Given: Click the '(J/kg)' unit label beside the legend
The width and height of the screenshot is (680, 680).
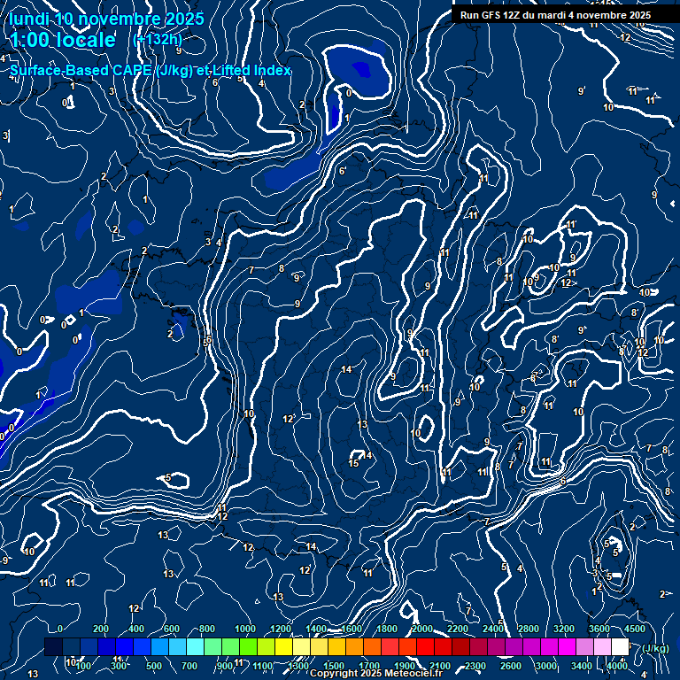Looking at the screenshot, I should [655, 648].
